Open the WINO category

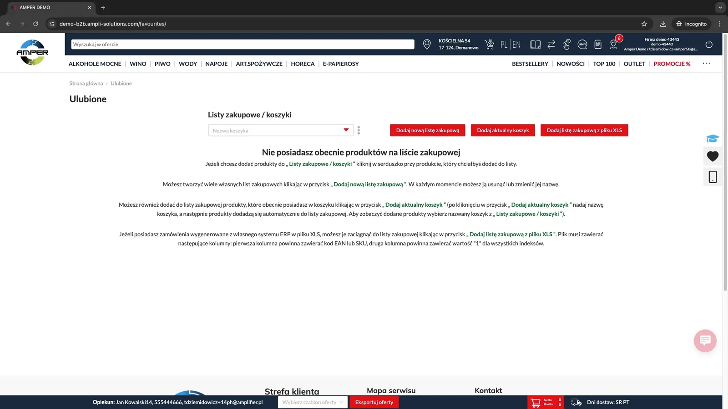138,64
